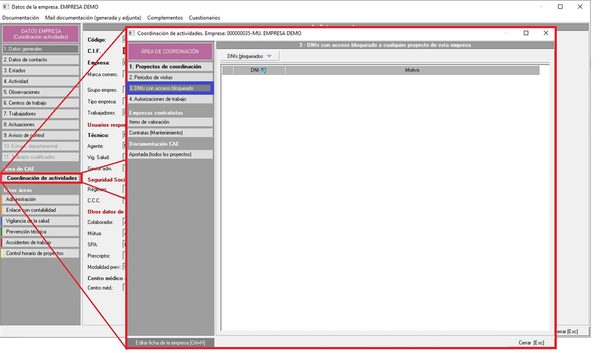Open the Complementos menu
Screen dimensions: 600x353
(165, 18)
